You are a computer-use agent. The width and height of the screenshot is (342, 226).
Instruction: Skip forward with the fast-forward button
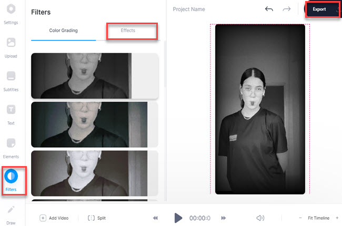pyautogui.click(x=224, y=218)
